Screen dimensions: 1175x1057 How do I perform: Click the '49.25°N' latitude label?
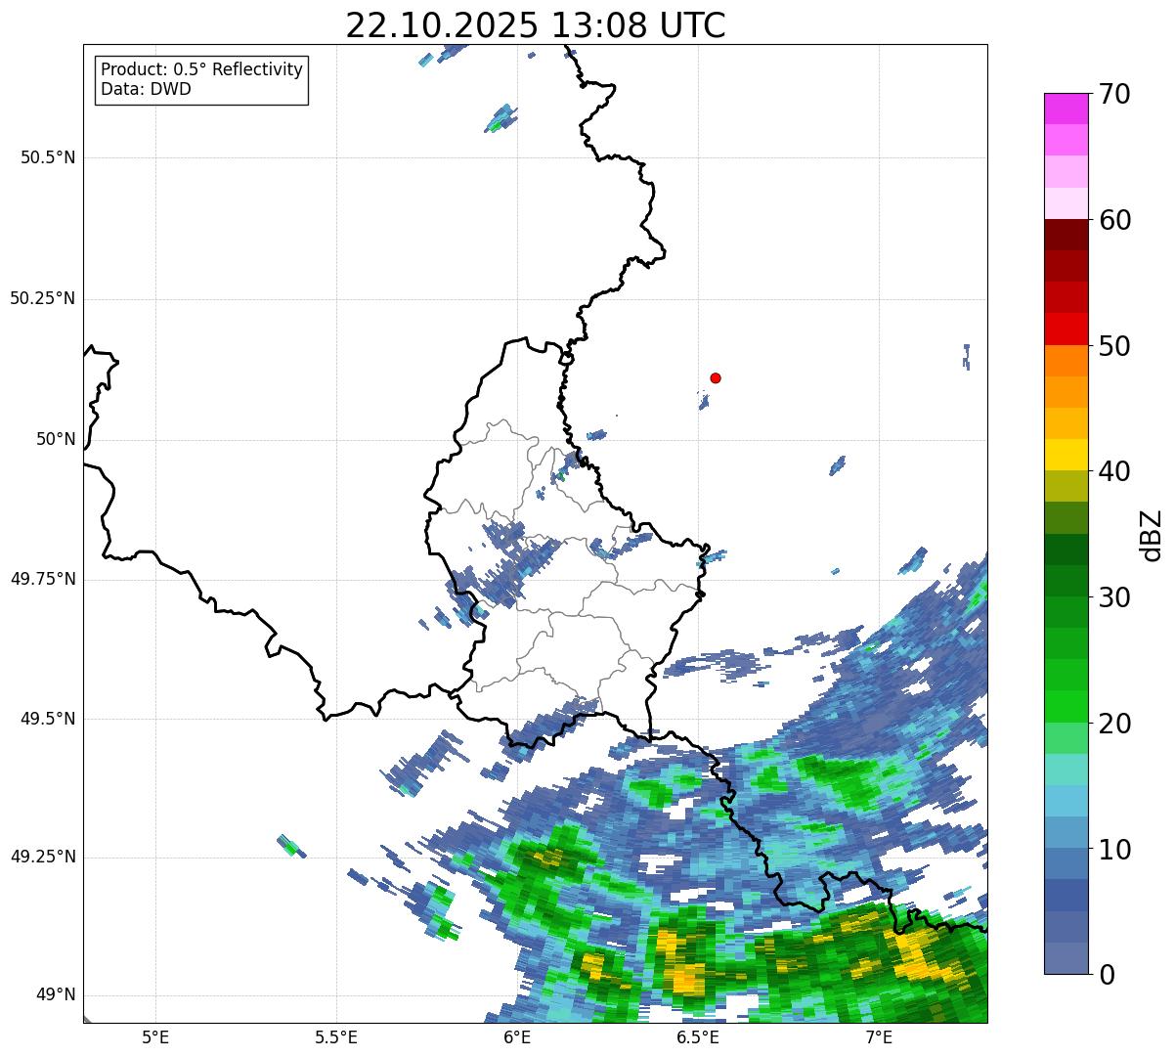43,857
